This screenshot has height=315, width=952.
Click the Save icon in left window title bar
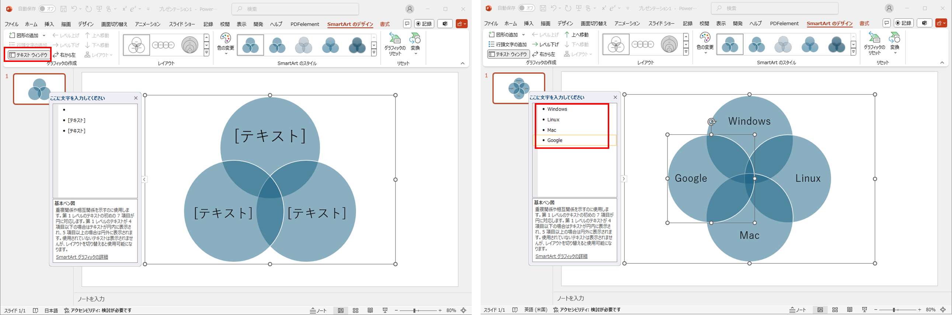[x=63, y=9]
